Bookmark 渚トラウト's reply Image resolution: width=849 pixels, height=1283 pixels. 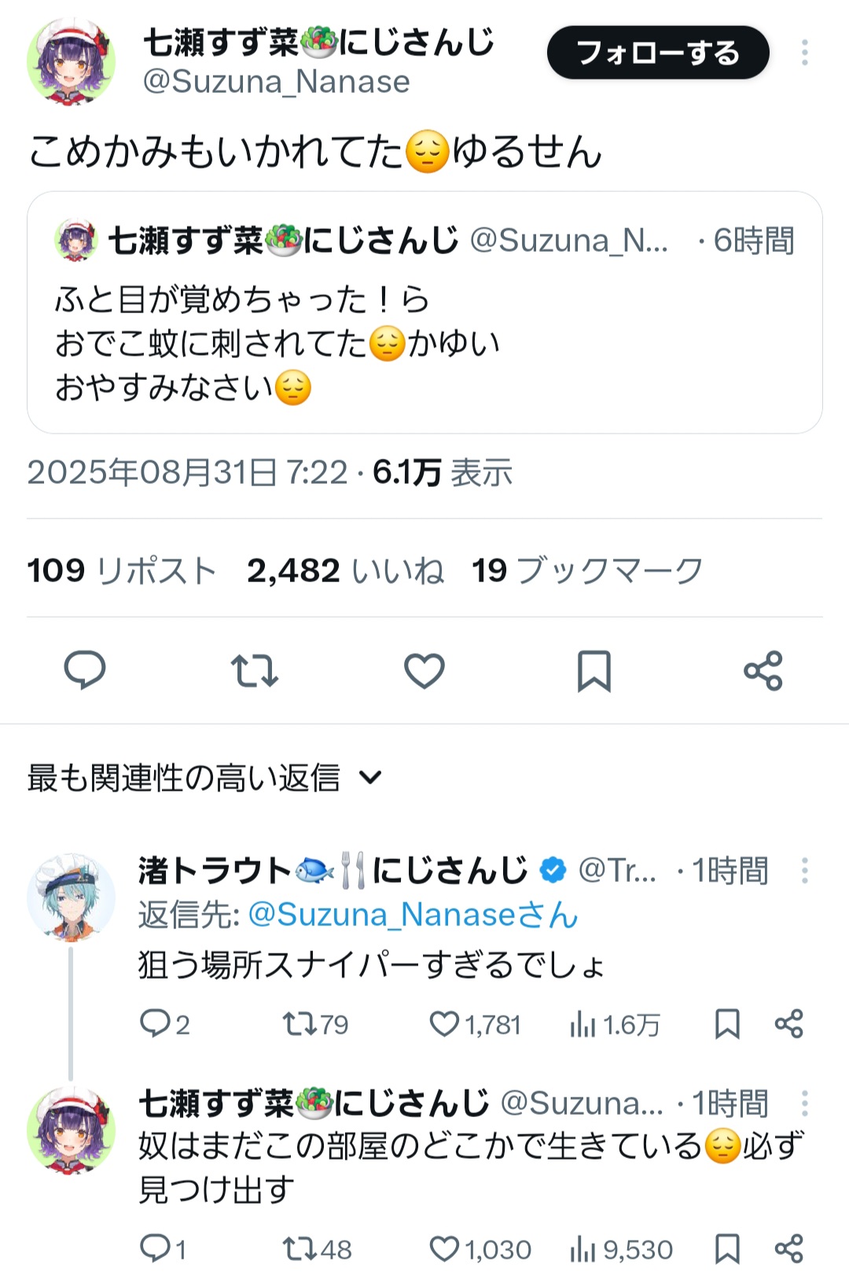[727, 1024]
